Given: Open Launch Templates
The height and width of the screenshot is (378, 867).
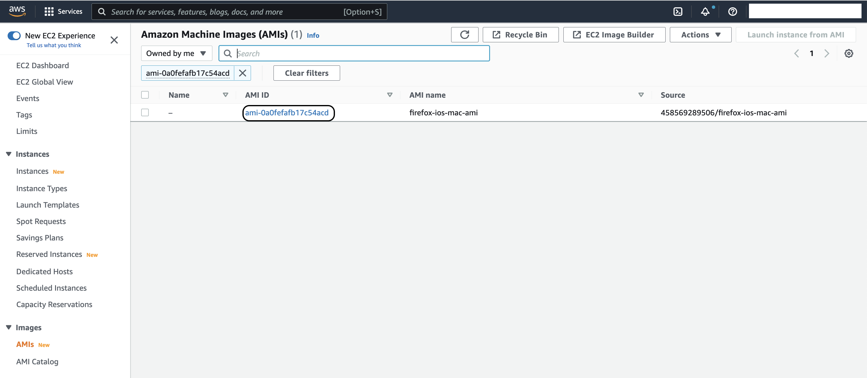Looking at the screenshot, I should [48, 205].
